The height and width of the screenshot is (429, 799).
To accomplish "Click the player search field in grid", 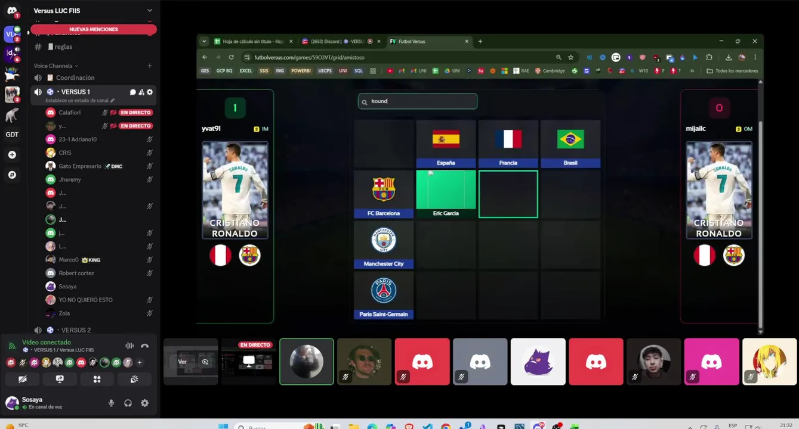I will pos(418,101).
